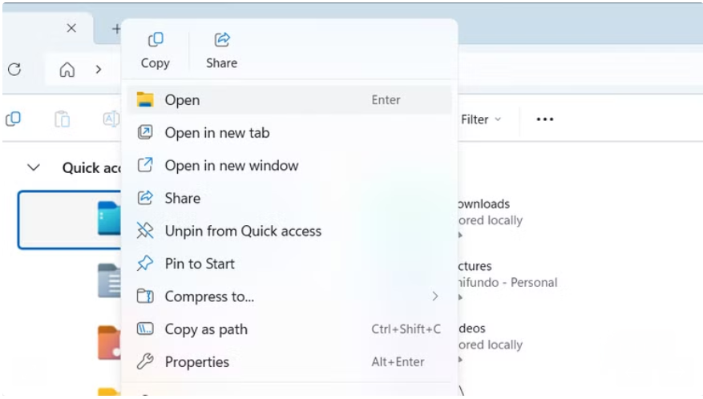
Task: Click the Refresh icon in the address bar
Action: coord(14,70)
